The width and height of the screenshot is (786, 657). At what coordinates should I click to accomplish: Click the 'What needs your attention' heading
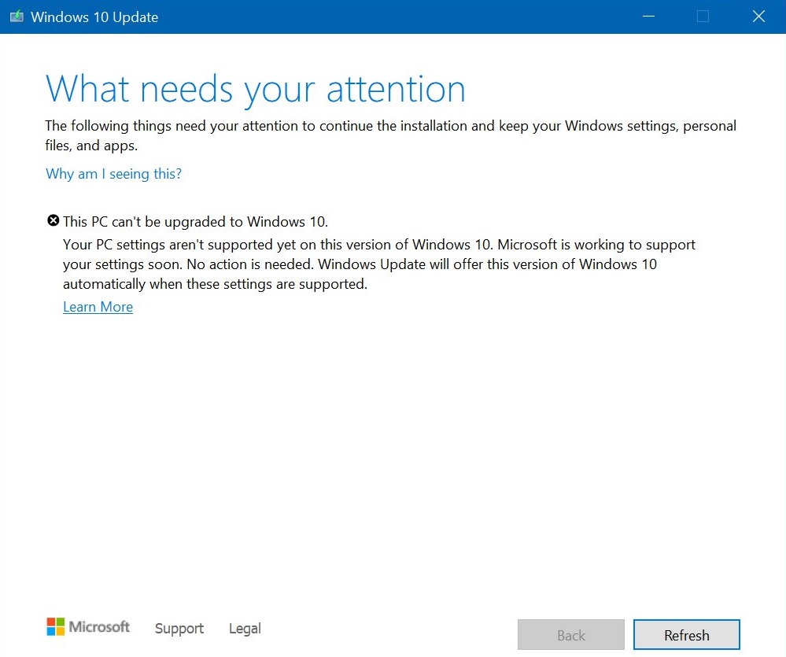256,89
